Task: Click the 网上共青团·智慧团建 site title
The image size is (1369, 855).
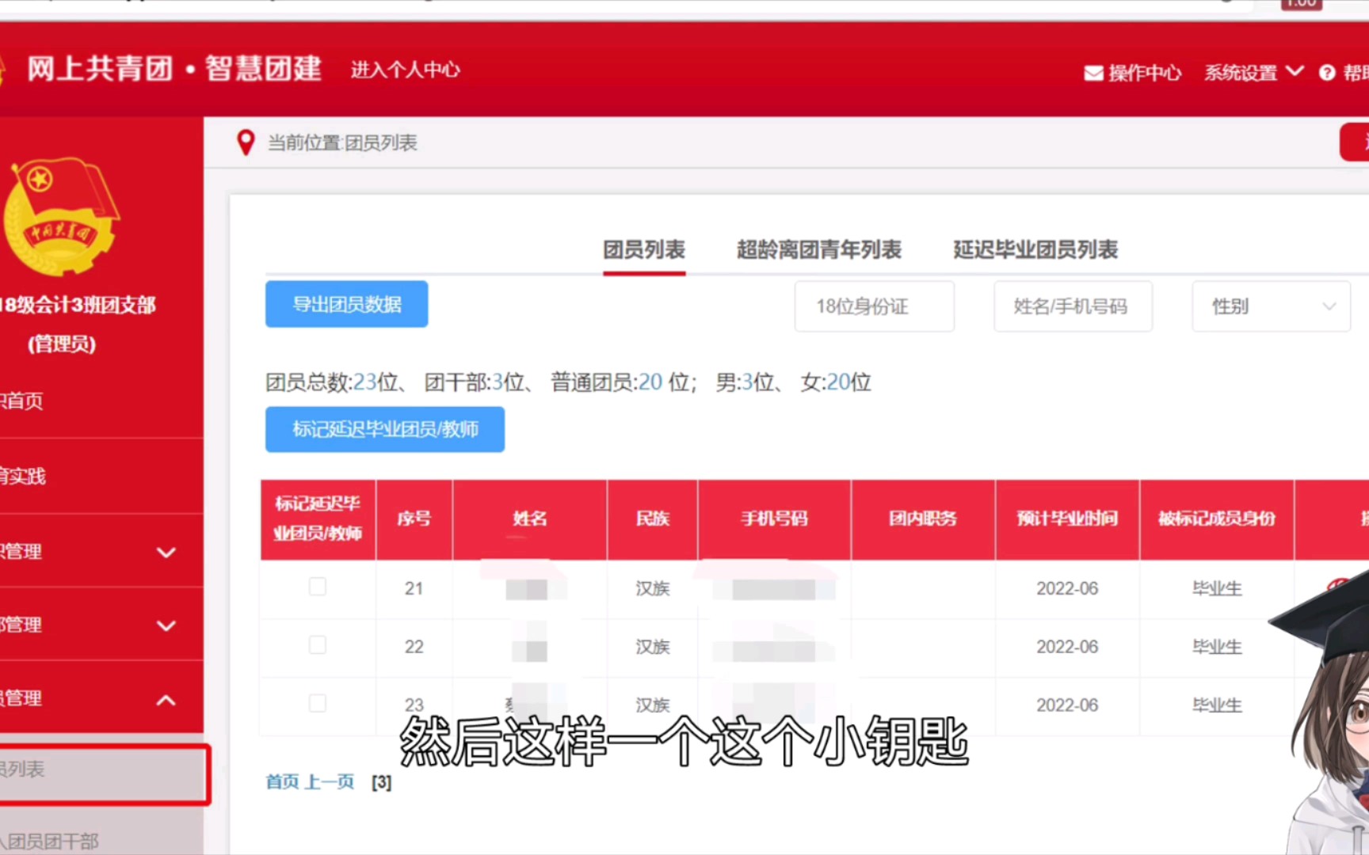Action: pyautogui.click(x=174, y=69)
